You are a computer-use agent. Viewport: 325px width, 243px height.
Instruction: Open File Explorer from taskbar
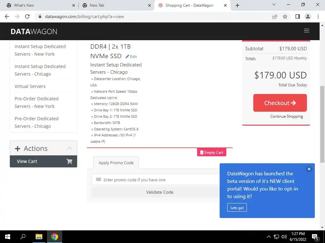pos(39,237)
